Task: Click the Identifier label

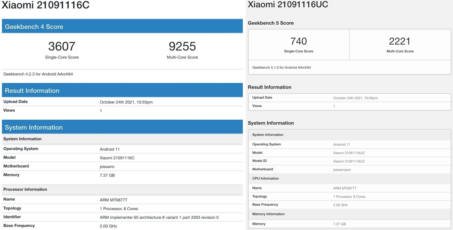Action: (x=12, y=217)
